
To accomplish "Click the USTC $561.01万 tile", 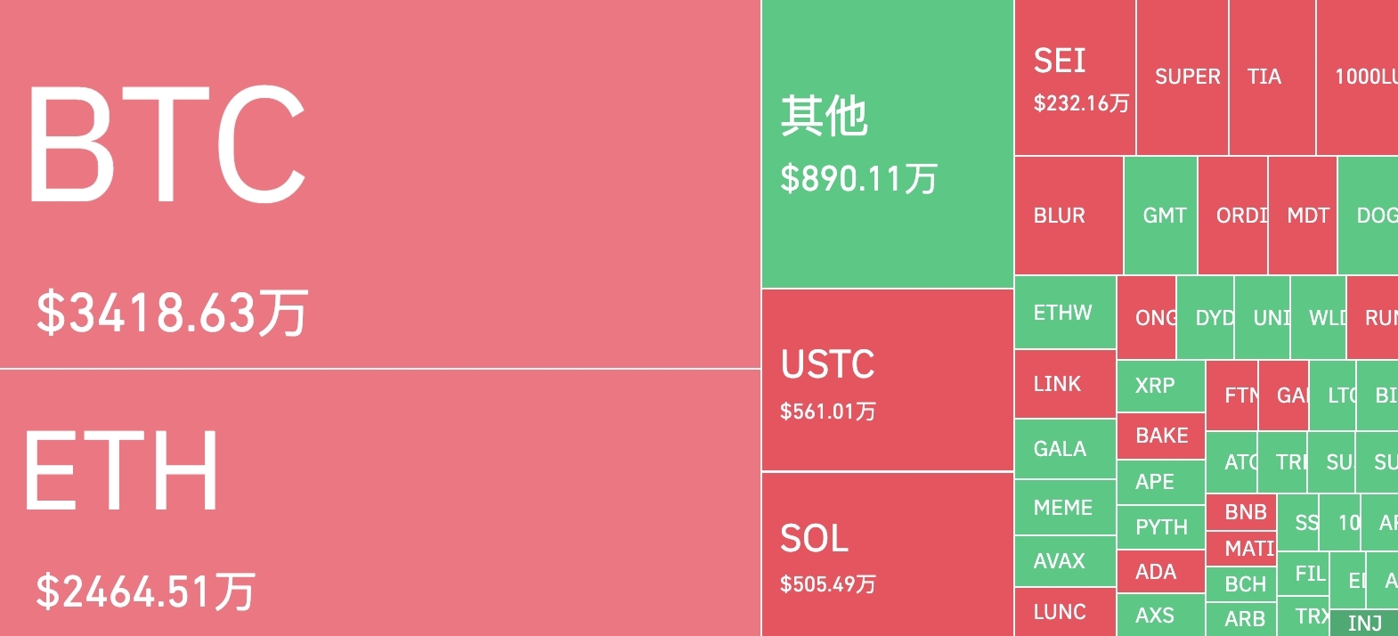I will click(x=888, y=380).
